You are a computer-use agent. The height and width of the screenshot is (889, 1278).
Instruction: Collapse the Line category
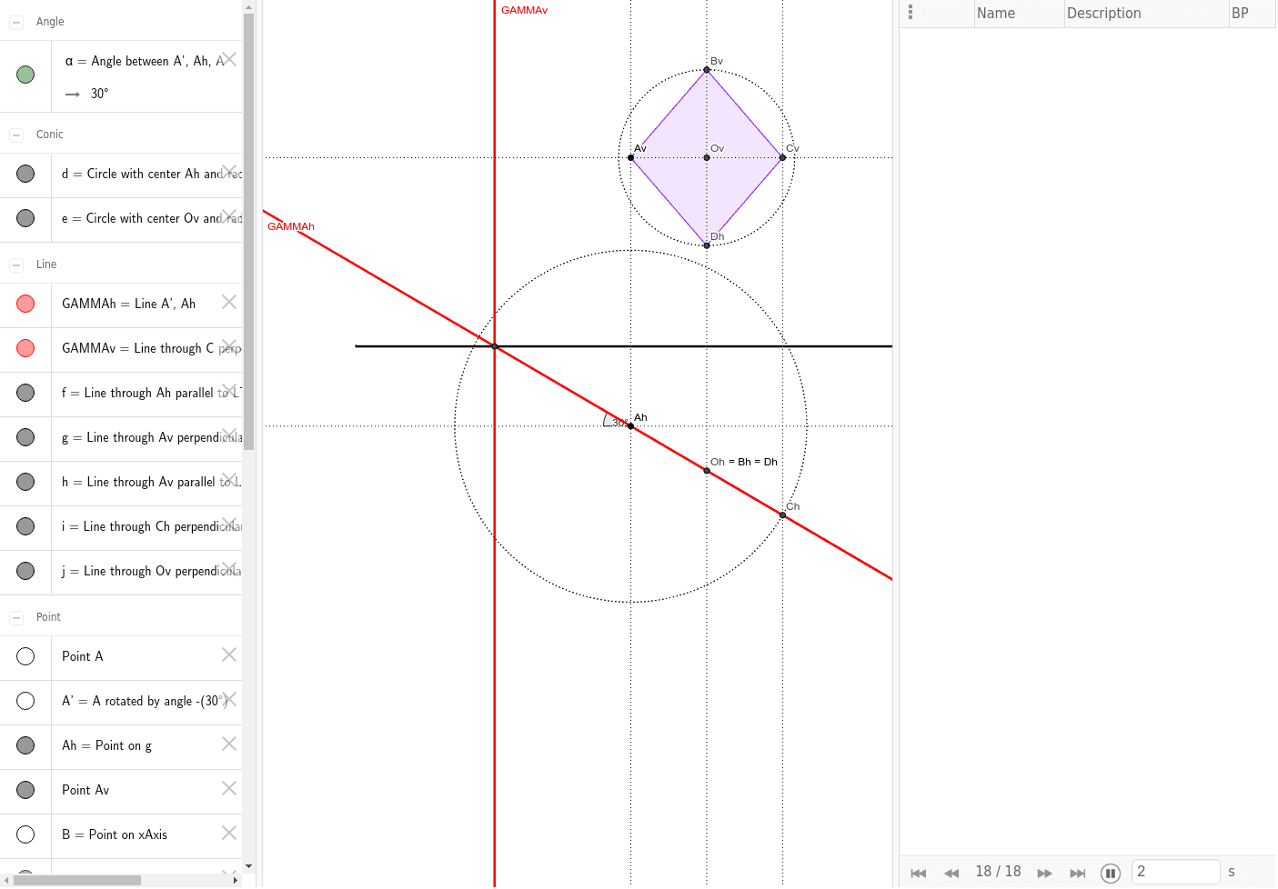tap(16, 265)
